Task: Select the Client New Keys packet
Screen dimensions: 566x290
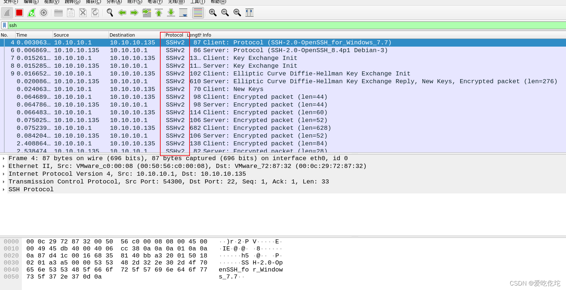Action: tap(283, 89)
